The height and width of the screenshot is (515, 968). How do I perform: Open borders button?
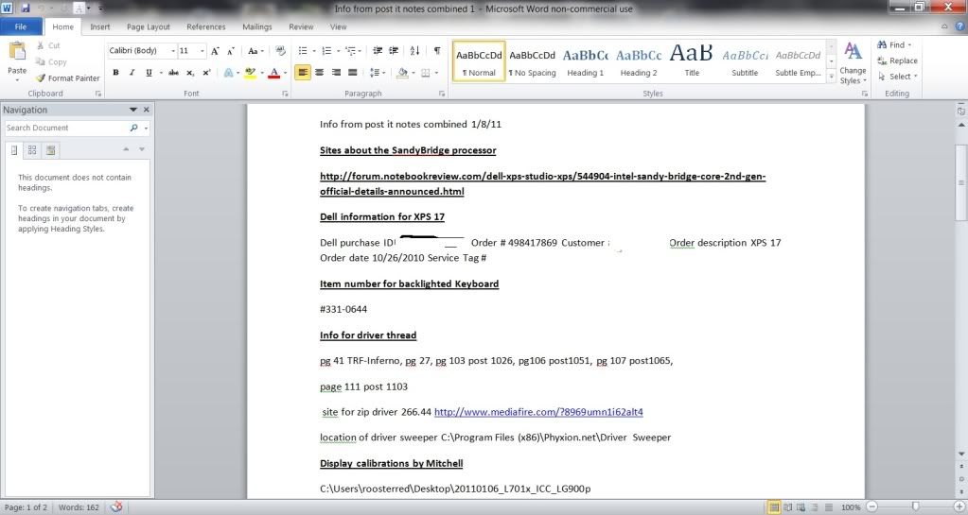(426, 73)
